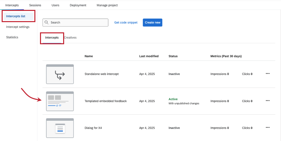
Task: Select Intercept settings in sidebar
Action: (18, 27)
